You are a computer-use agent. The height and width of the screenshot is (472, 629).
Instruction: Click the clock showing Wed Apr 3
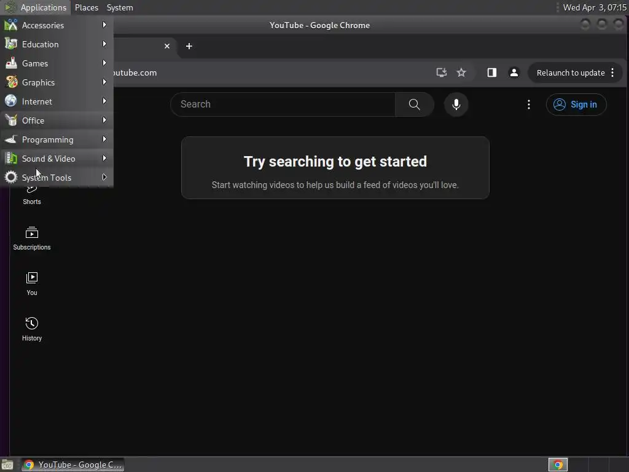(x=595, y=7)
